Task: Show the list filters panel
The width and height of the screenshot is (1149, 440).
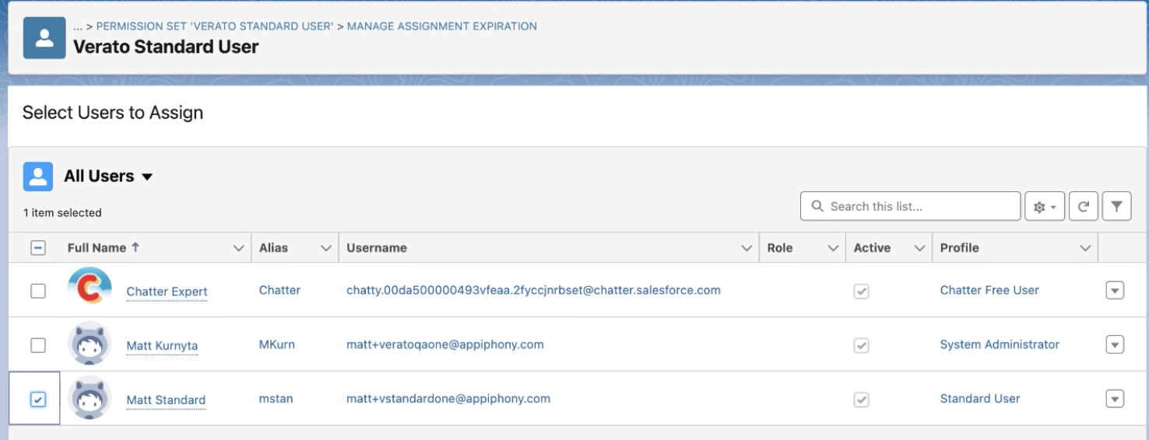Action: (x=1116, y=206)
